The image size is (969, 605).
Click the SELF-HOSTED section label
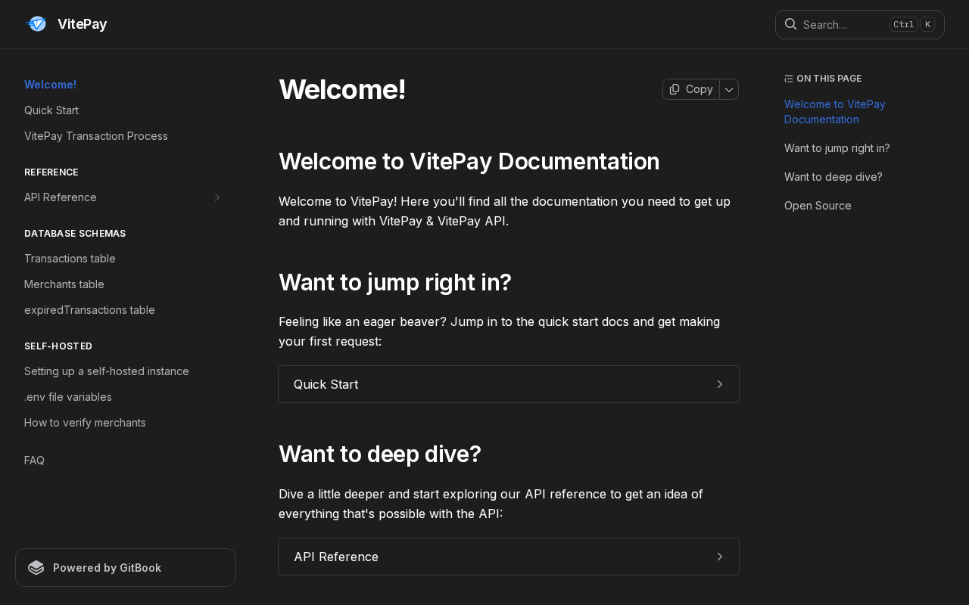[x=58, y=346]
